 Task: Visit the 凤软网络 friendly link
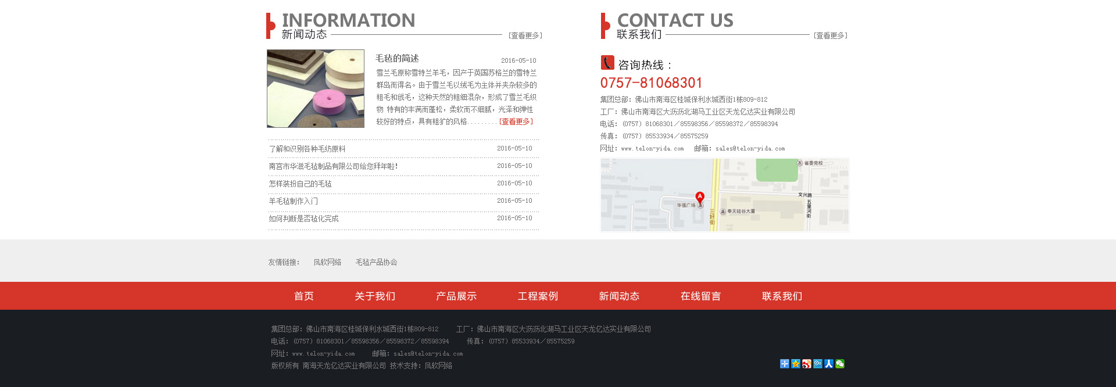point(327,262)
